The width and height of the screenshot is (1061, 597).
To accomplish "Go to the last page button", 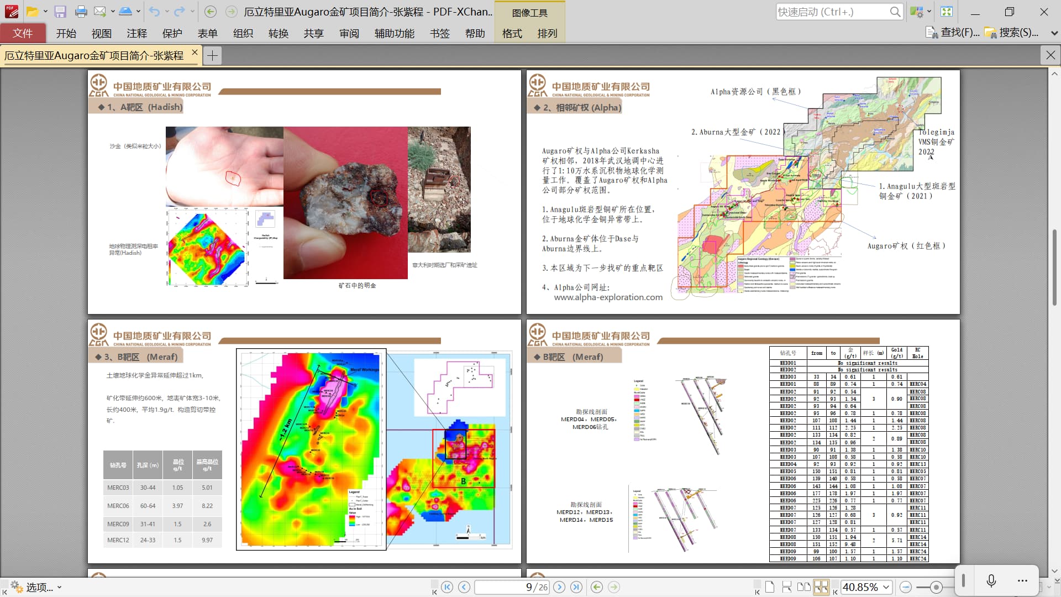I will pyautogui.click(x=576, y=587).
